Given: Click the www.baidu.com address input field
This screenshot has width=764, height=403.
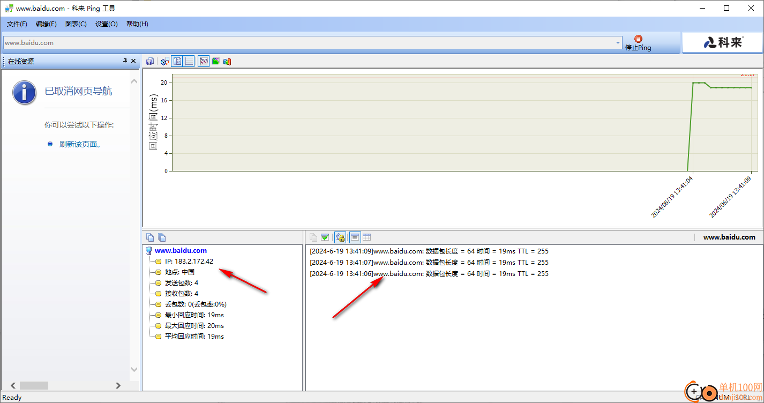Looking at the screenshot, I should tap(309, 43).
